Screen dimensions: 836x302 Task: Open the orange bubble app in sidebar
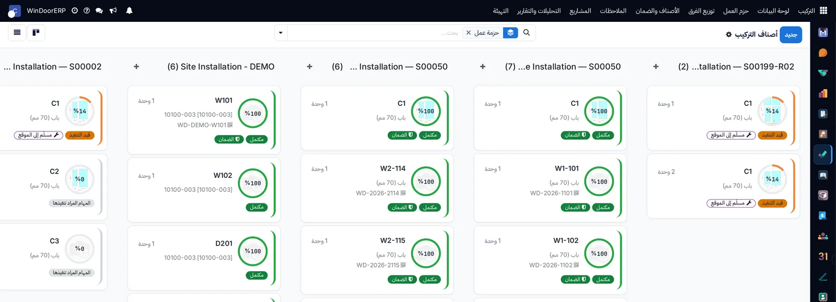[x=823, y=53]
